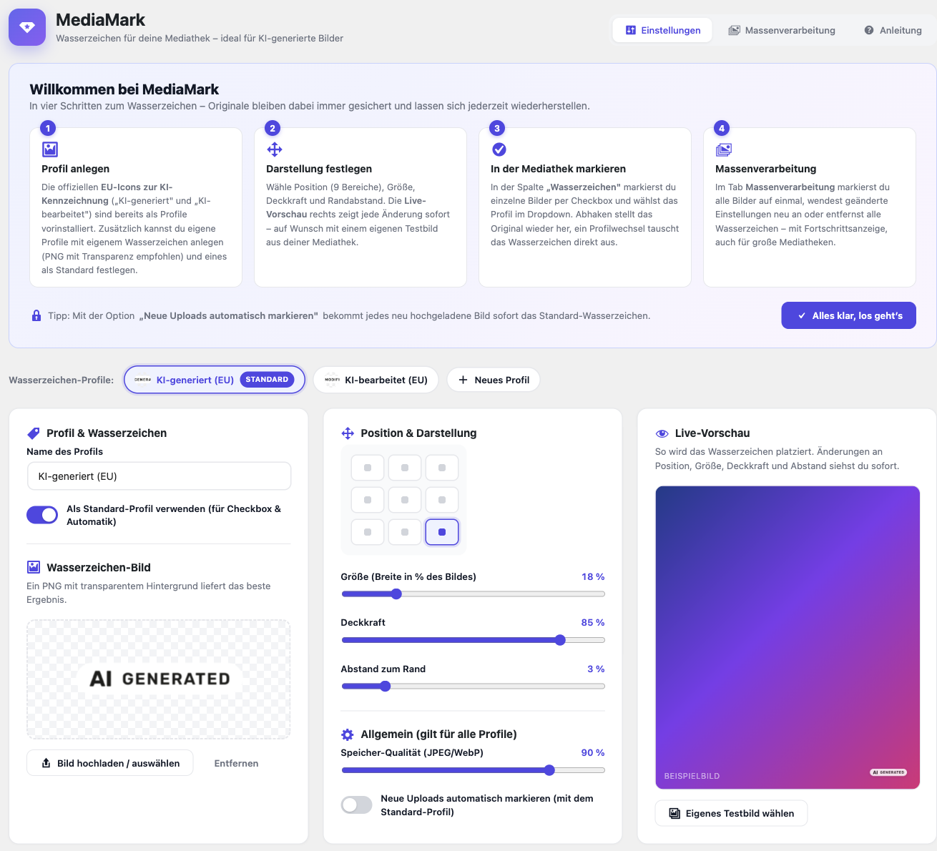Select the bottom-right watermark position
The image size is (937, 851).
442,532
